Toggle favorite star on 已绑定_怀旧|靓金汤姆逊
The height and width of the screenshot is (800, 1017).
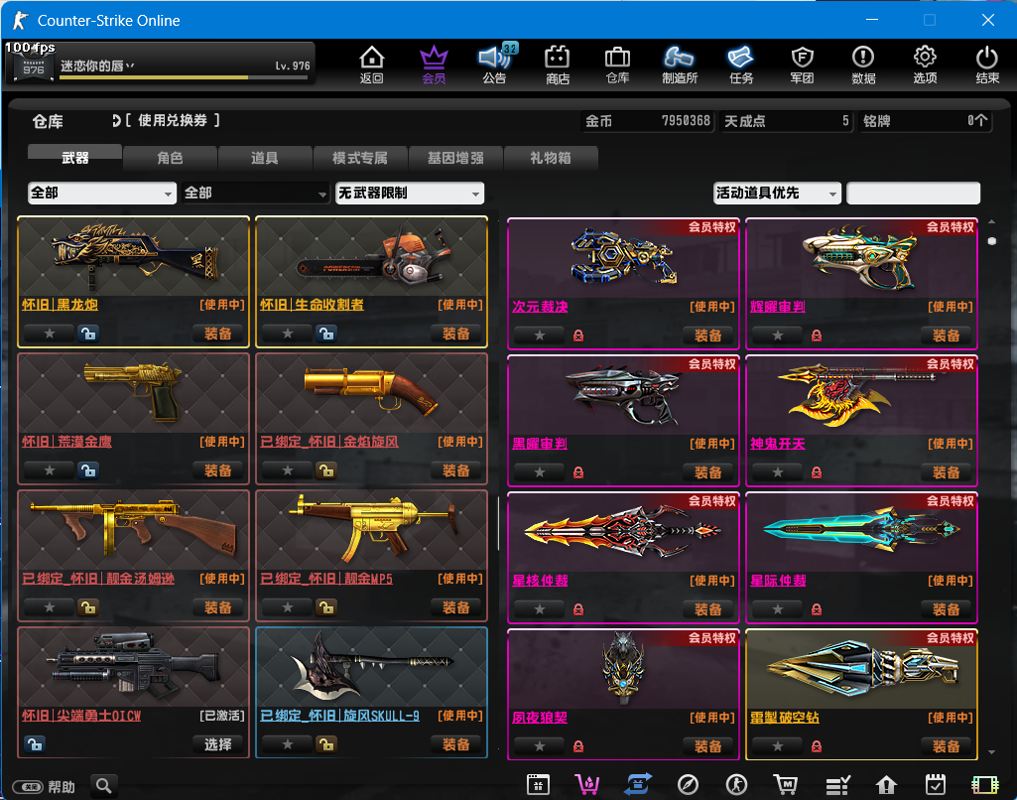tap(50, 607)
